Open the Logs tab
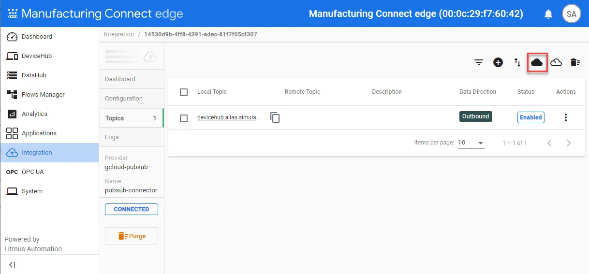This screenshot has height=274, width=589. tap(132, 137)
